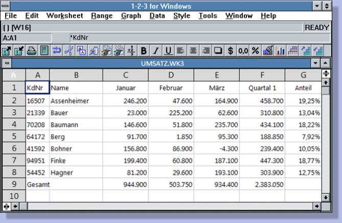Click the next worksheet staircase icon
Screen dimensions: 342x223
pyautogui.click(x=306, y=51)
